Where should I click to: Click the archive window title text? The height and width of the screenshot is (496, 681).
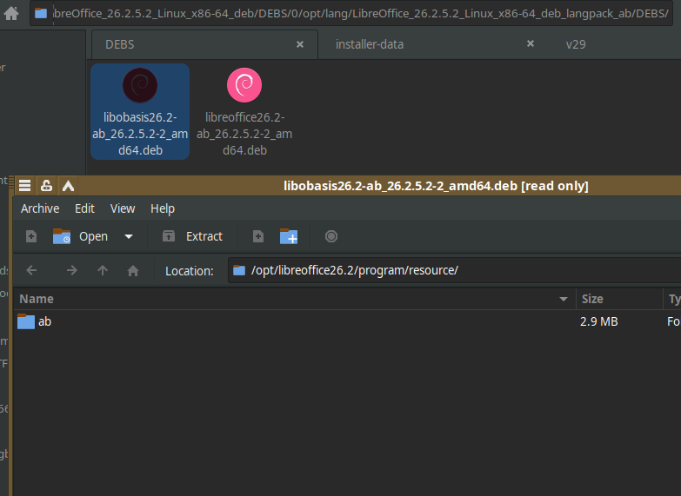pyautogui.click(x=436, y=186)
